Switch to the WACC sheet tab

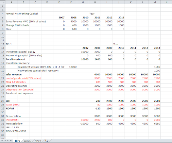point(27,141)
